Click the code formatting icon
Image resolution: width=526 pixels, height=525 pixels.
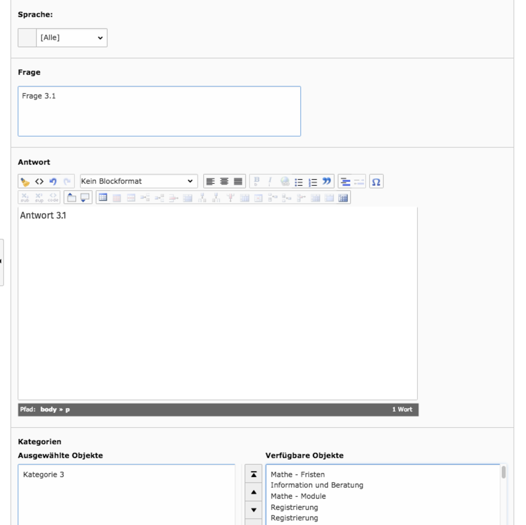[x=53, y=198]
